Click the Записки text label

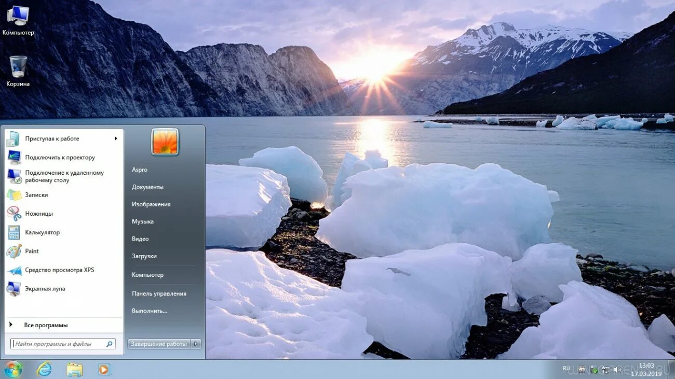pyautogui.click(x=36, y=195)
